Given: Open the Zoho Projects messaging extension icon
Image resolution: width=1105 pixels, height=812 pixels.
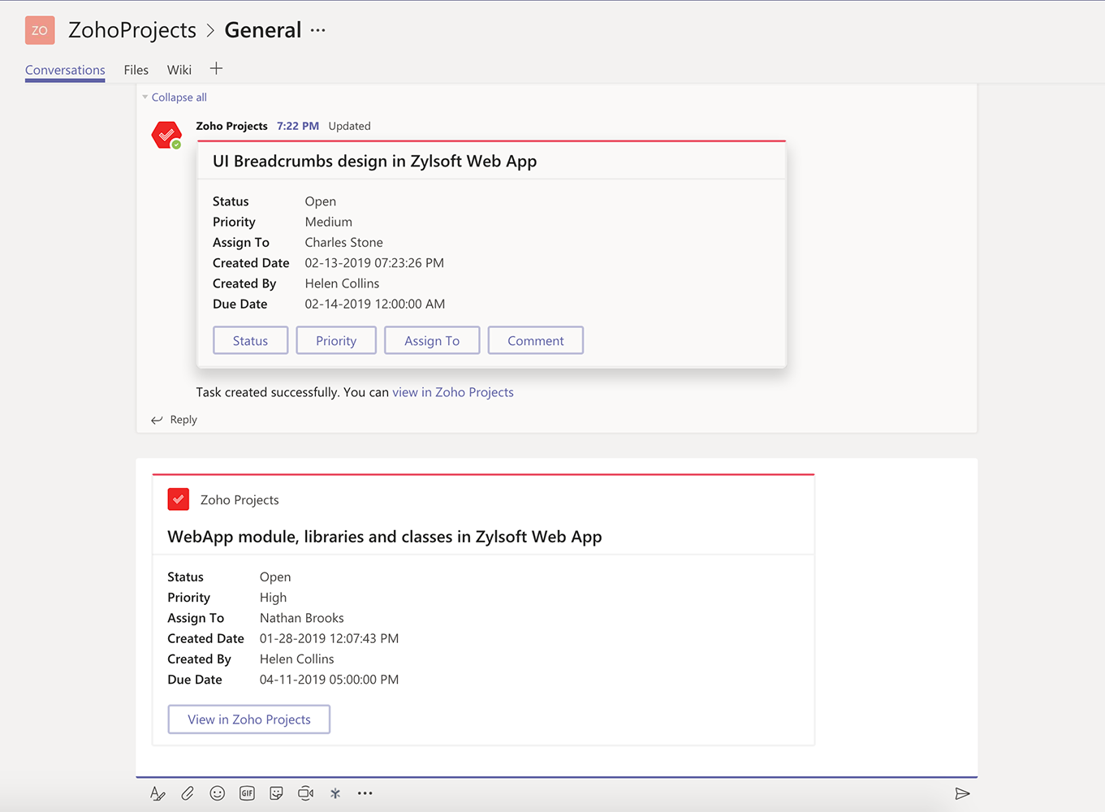Looking at the screenshot, I should click(335, 793).
